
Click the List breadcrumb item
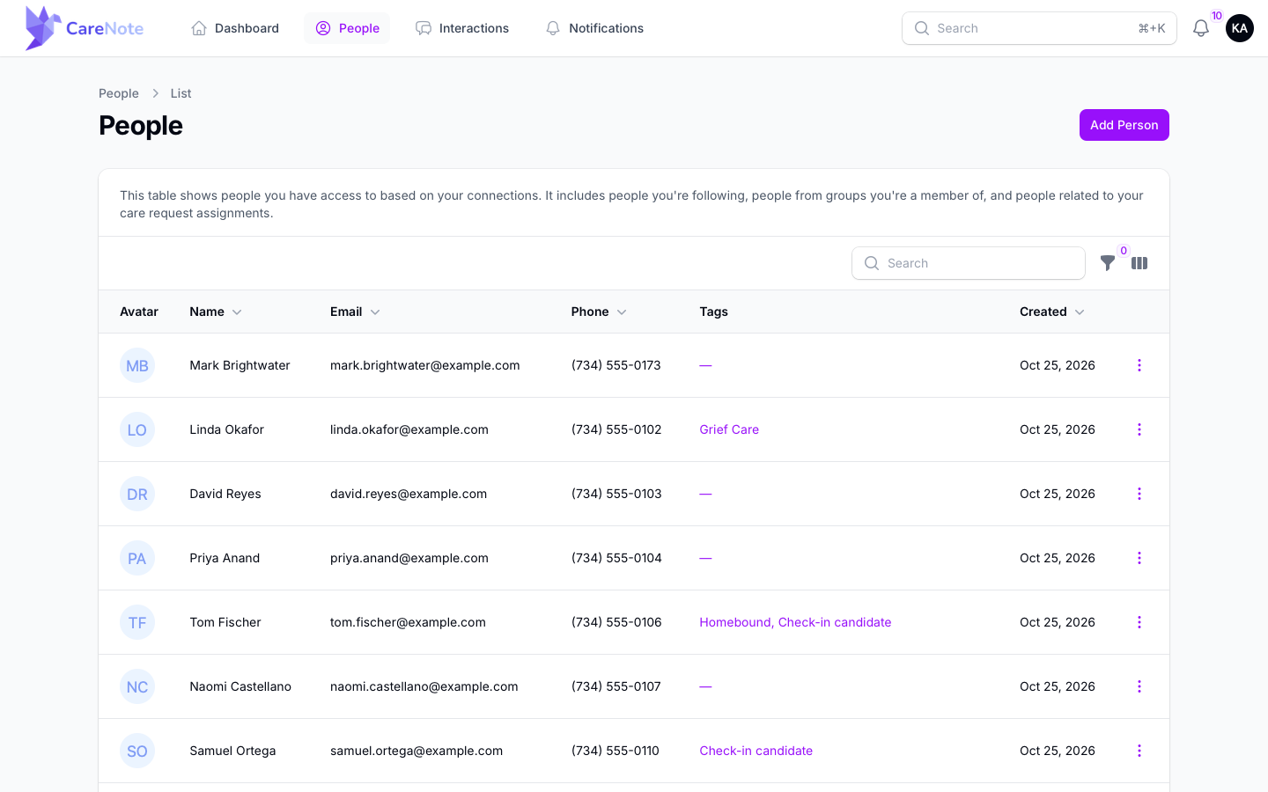tap(181, 93)
